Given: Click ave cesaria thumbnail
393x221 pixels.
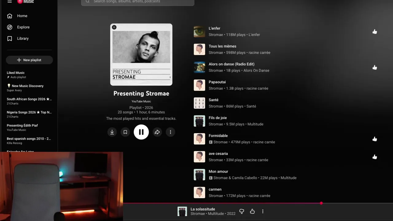Looking at the screenshot, I should click(x=199, y=157).
